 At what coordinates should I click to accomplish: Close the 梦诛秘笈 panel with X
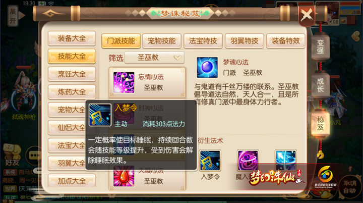[x=307, y=15]
